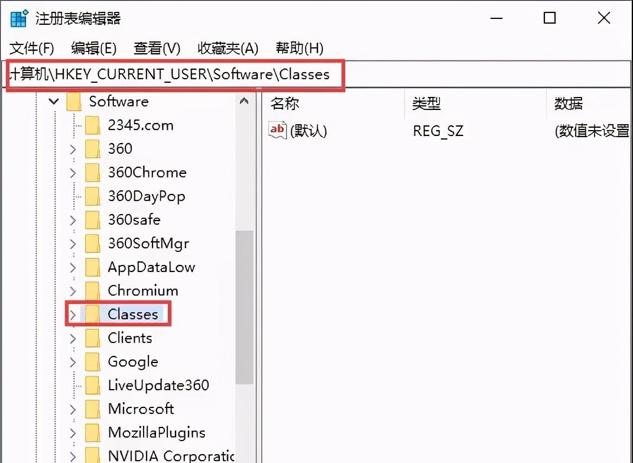Select the Software folder icon
The image size is (633, 463).
coord(74,101)
